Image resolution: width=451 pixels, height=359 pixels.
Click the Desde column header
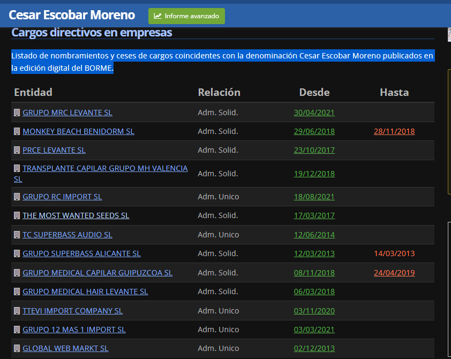(314, 92)
